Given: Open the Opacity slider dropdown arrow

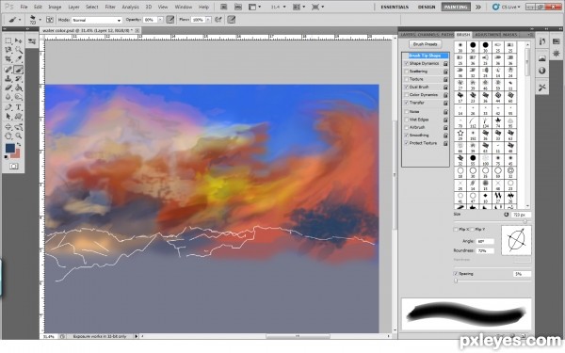Looking at the screenshot, I should pyautogui.click(x=160, y=20).
